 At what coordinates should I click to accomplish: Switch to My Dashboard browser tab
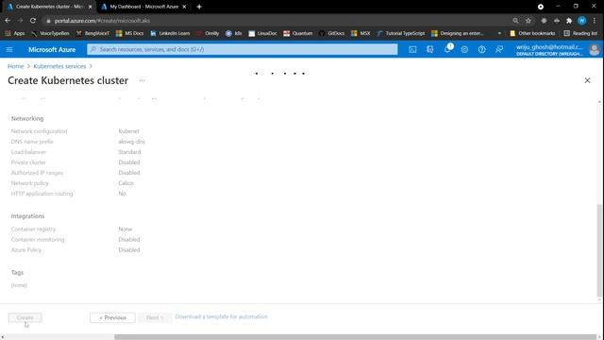[144, 7]
